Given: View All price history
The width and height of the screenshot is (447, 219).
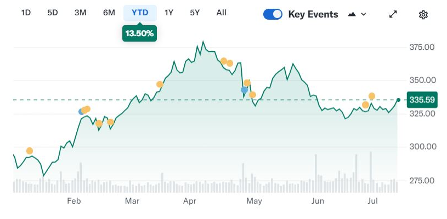Looking at the screenshot, I should click(x=221, y=13).
